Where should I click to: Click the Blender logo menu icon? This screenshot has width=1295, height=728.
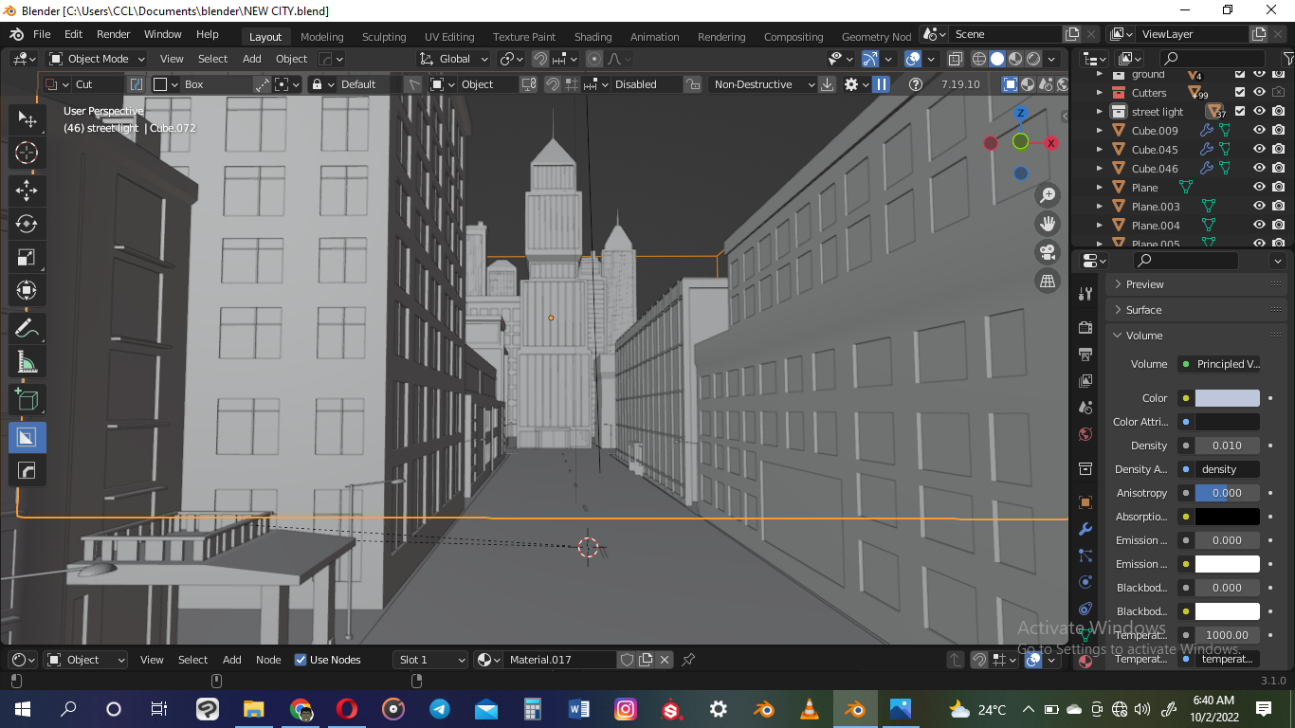(x=17, y=34)
